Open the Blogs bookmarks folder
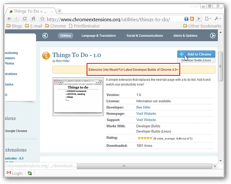The height and width of the screenshot is (184, 231). tap(14, 26)
